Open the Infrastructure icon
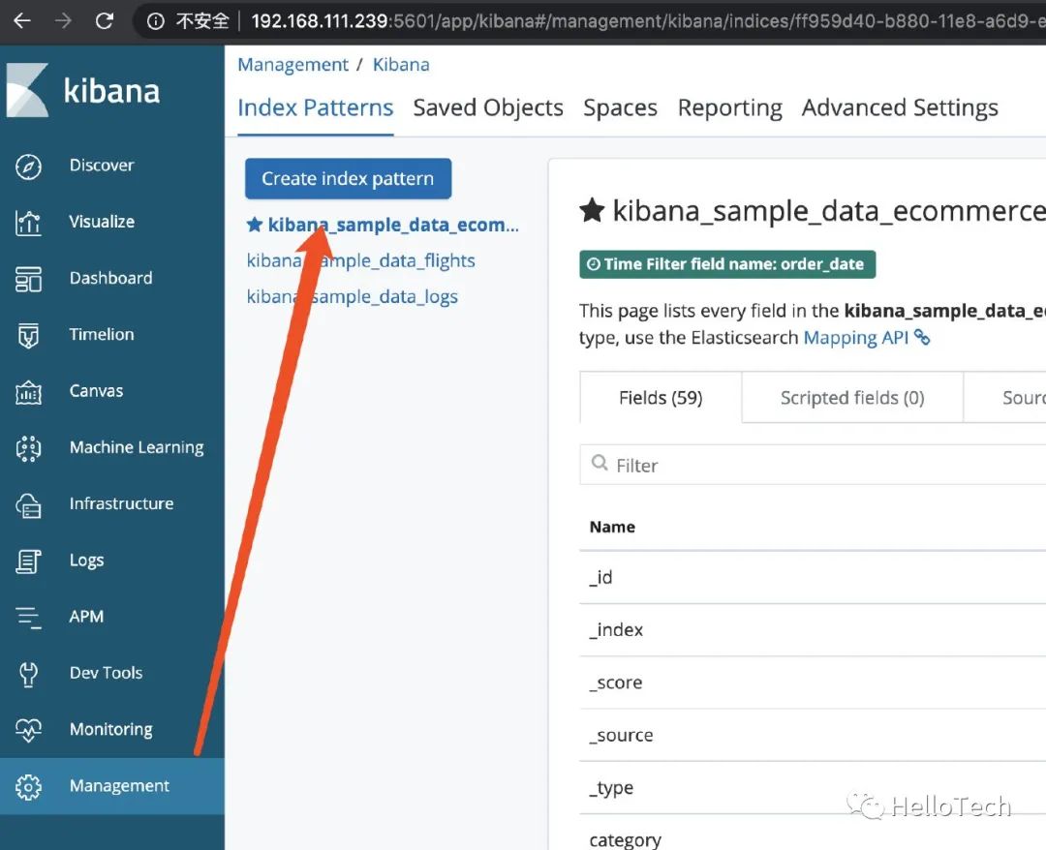 coord(29,504)
